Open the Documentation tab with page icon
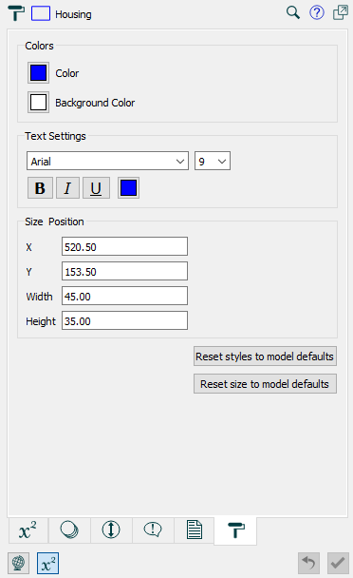 tap(194, 530)
